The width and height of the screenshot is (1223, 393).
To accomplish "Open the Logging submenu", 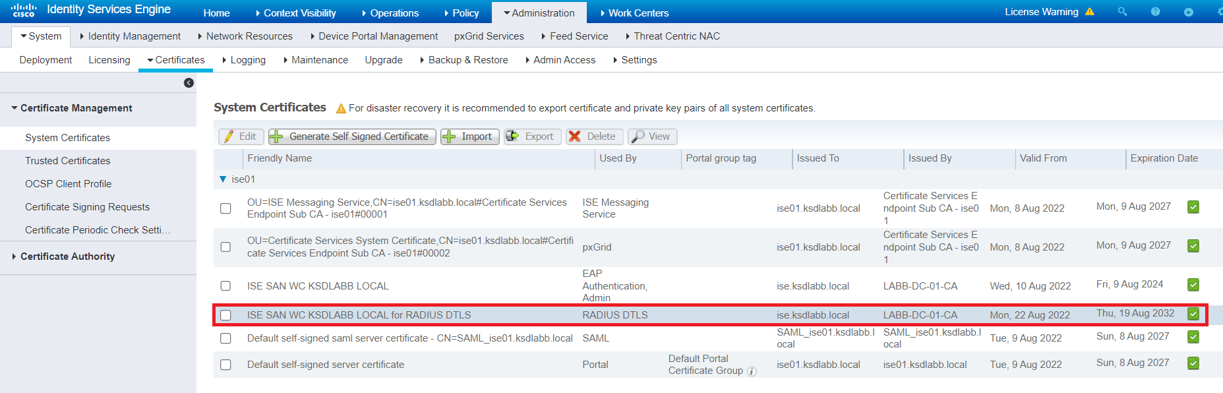I will tap(244, 60).
